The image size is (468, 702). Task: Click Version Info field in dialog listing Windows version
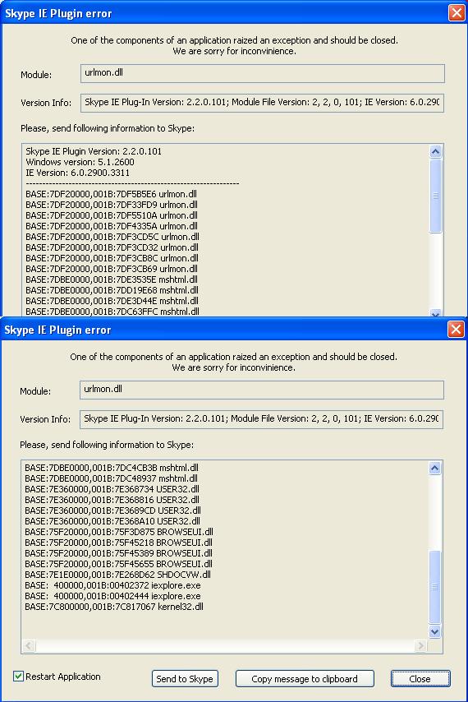tap(263, 103)
